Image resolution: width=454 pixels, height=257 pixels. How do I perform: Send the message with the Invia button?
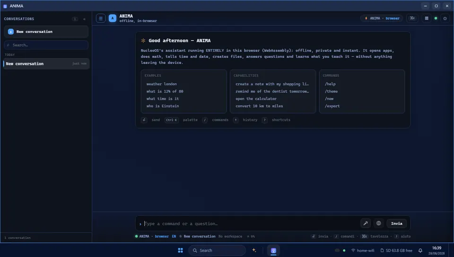397,223
